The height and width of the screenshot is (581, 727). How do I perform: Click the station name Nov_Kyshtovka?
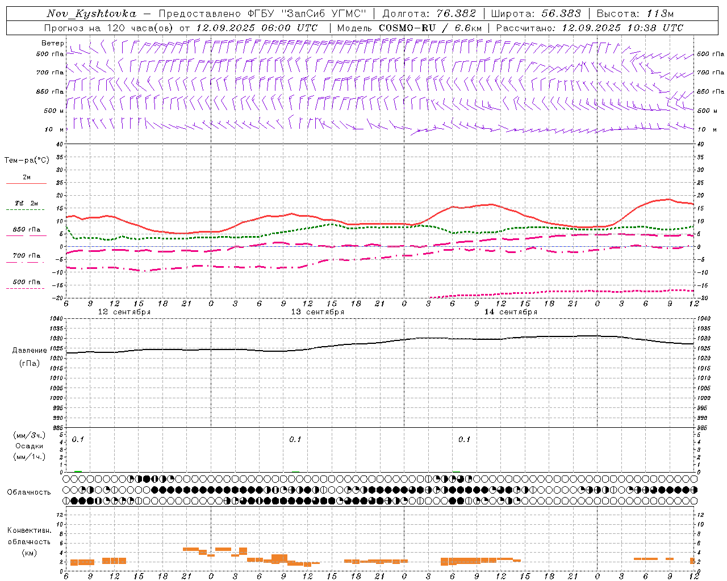[91, 14]
